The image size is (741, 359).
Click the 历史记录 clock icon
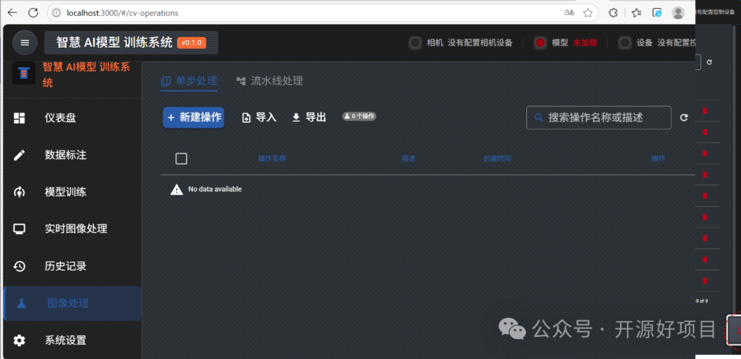click(x=19, y=266)
